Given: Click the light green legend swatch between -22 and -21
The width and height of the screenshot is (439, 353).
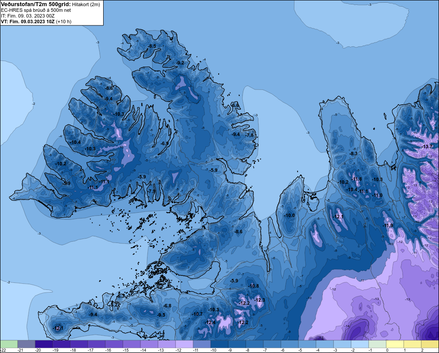Looking at the screenshot, I should pos(9,344).
